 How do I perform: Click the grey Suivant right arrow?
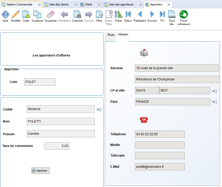coord(89,14)
